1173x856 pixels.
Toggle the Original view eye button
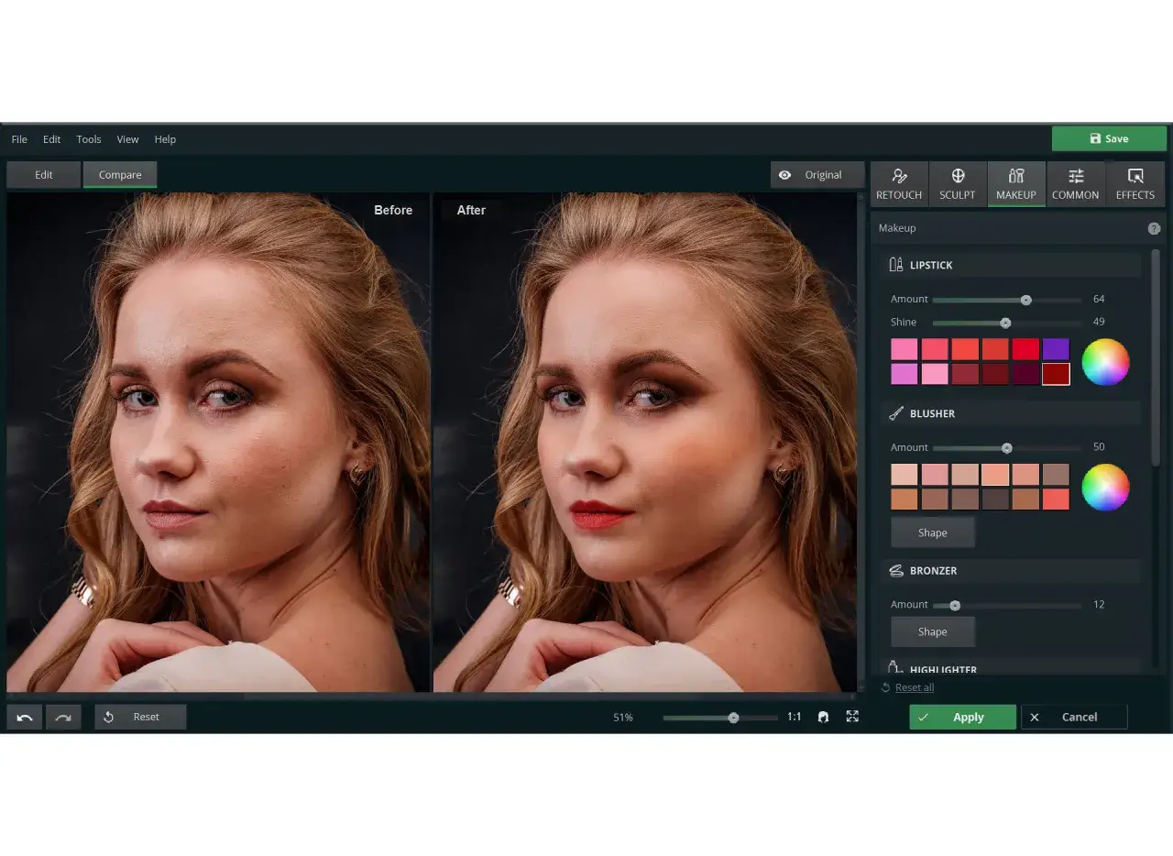pos(817,175)
